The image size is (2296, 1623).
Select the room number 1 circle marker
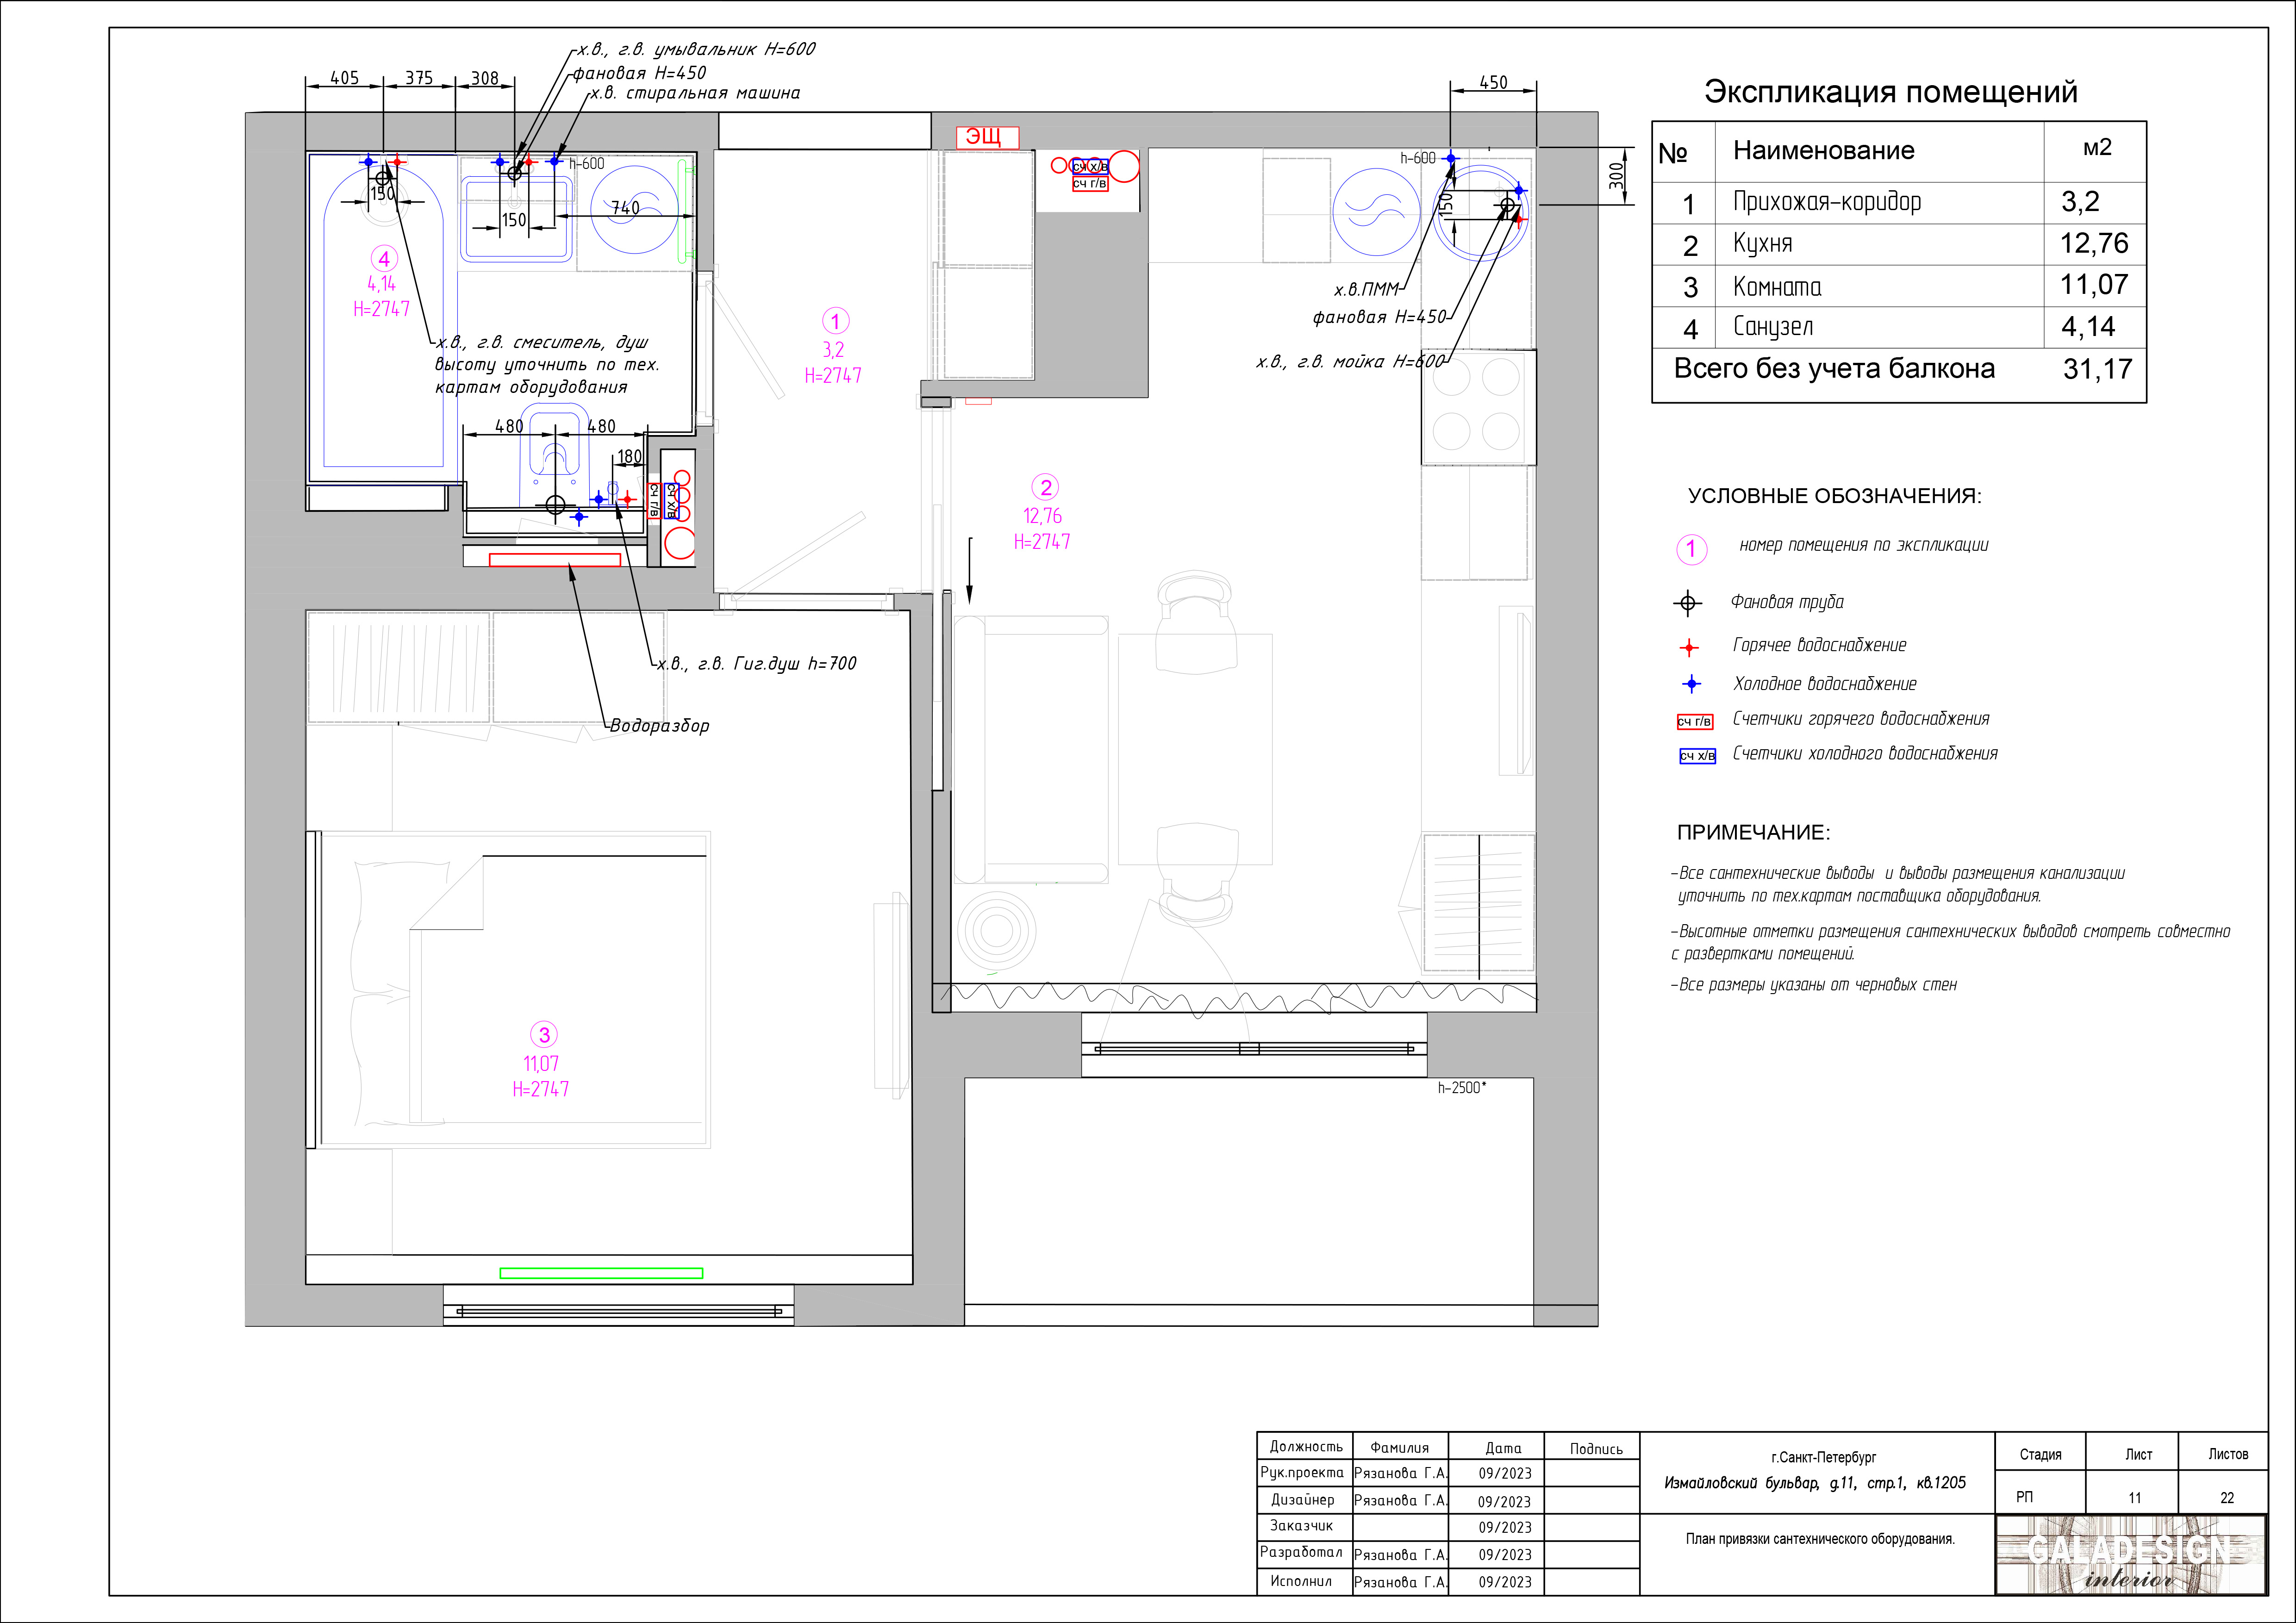pyautogui.click(x=835, y=321)
